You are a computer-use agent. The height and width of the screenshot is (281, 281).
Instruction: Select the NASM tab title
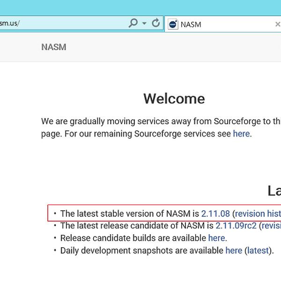coord(191,24)
